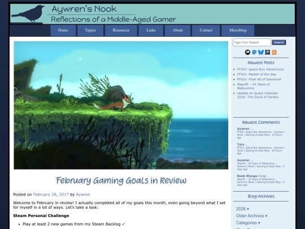Click the blackbird logo in header

coord(28,14)
